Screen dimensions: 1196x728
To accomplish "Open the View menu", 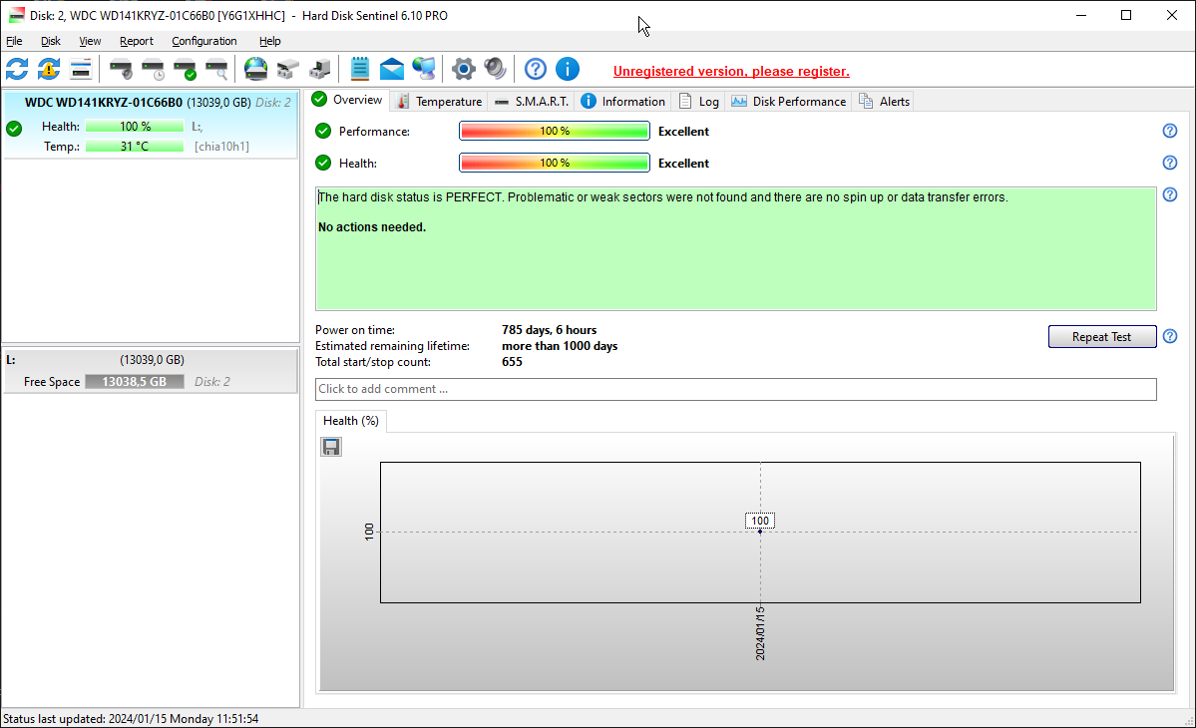I will [90, 41].
